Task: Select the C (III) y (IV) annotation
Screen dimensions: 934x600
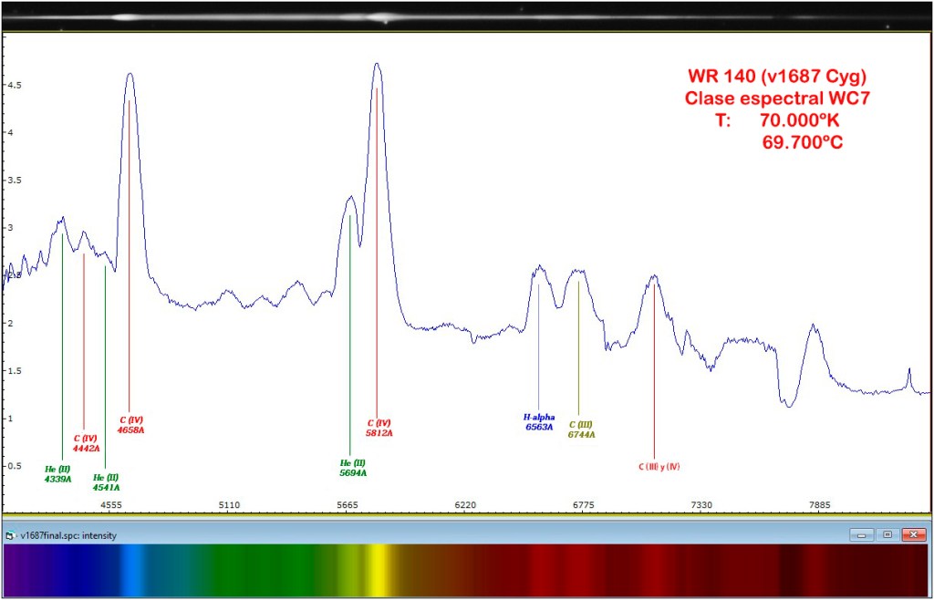Action: click(x=659, y=464)
